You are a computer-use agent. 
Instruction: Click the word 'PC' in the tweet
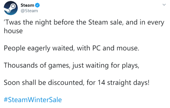(96, 48)
